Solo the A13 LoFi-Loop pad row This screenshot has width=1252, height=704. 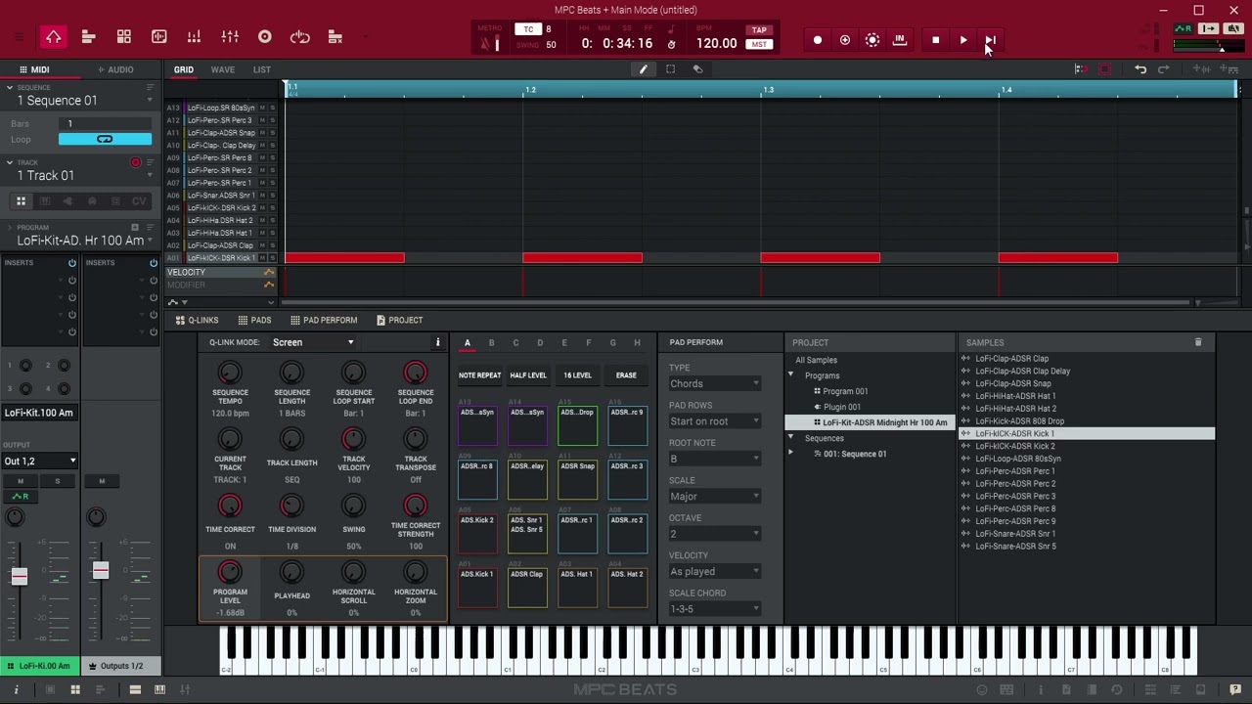273,108
